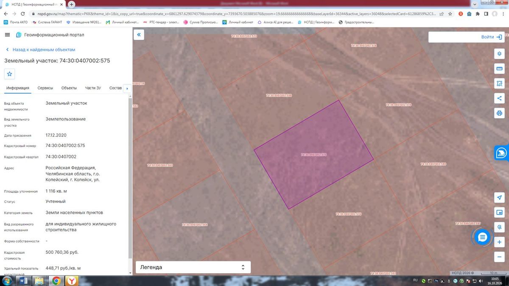509x286 pixels.
Task: Open the portal hamburger menu
Action: pos(7,35)
